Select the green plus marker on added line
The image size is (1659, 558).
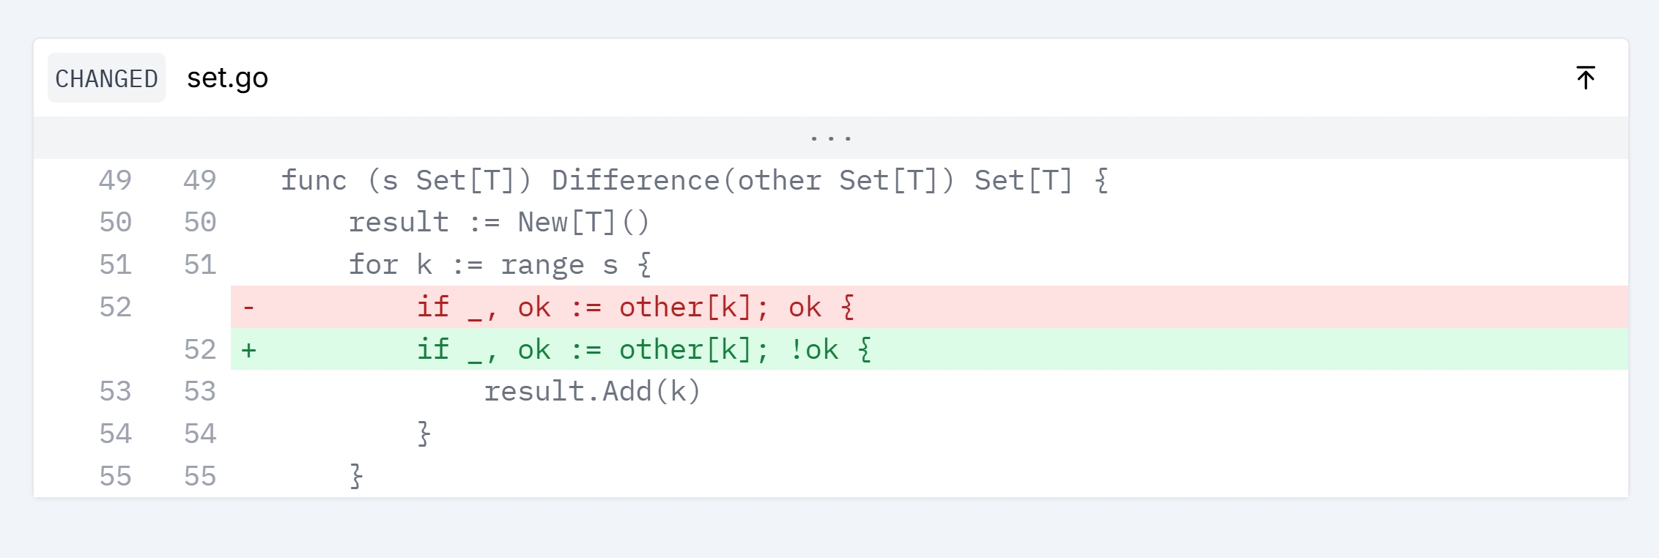pos(248,349)
